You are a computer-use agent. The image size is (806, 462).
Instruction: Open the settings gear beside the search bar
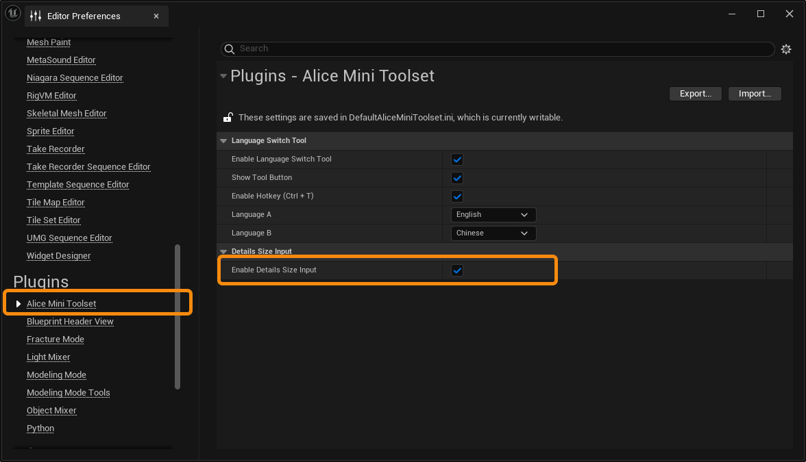pyautogui.click(x=785, y=49)
